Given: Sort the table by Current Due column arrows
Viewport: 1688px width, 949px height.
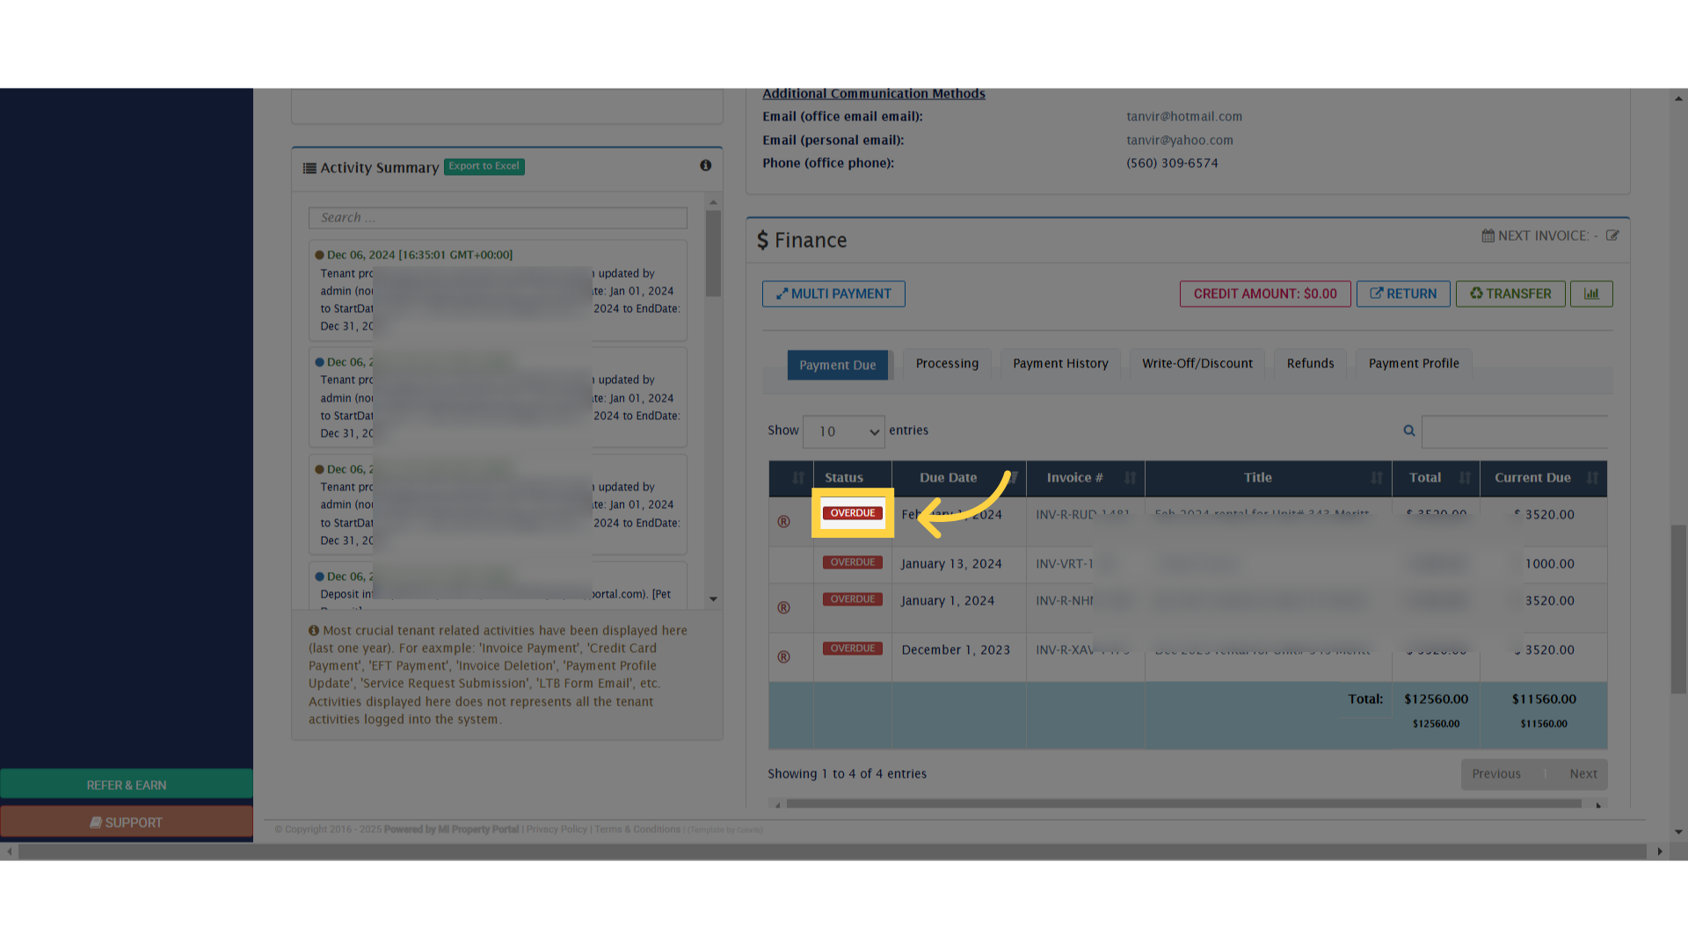Looking at the screenshot, I should pos(1592,478).
